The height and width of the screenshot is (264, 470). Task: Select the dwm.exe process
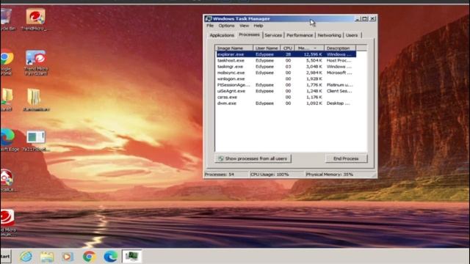point(286,103)
